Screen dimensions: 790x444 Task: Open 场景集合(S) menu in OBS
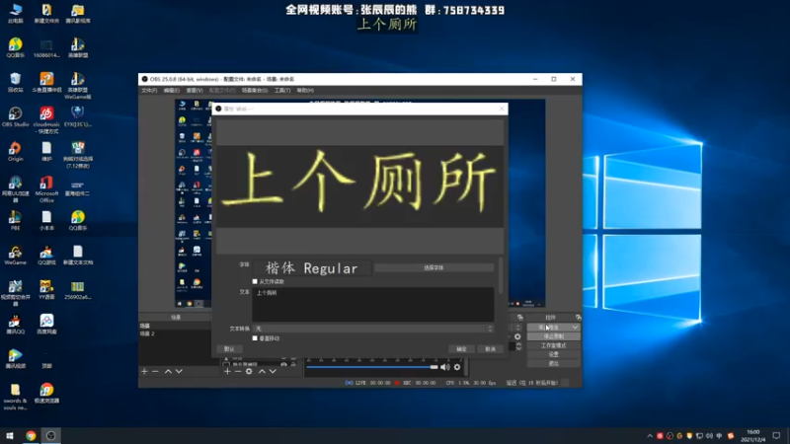[255, 91]
